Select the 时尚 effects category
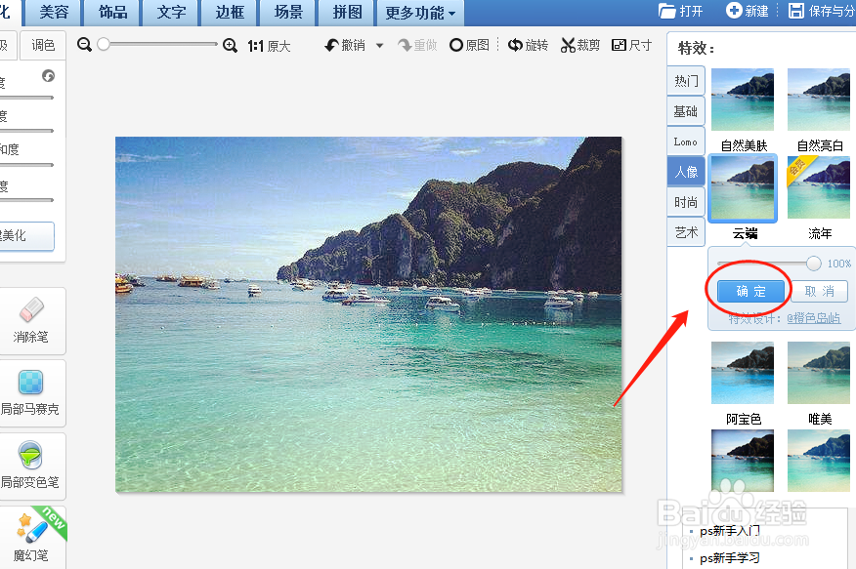Viewport: 856px width, 569px height. (x=686, y=202)
